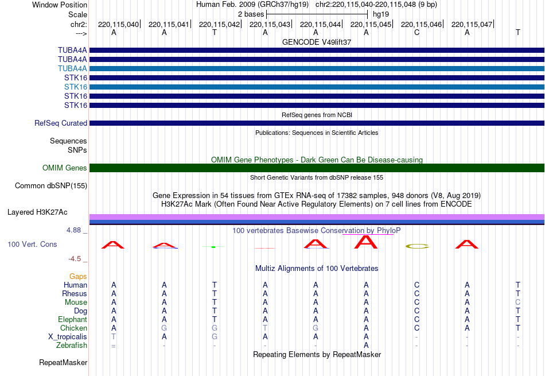Click the C base in the reference sequence row

click(x=416, y=32)
